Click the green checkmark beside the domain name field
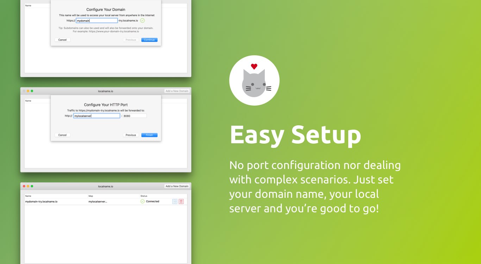Viewport: 481px width, 264px height. (142, 20)
